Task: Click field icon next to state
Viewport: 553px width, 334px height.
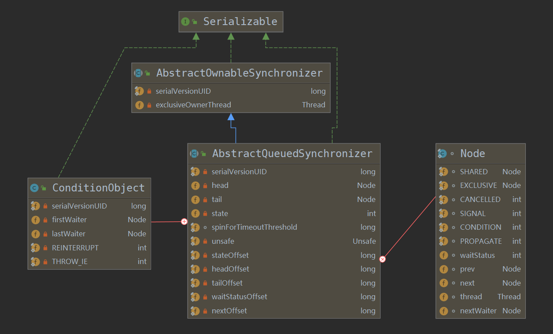Action: tap(195, 213)
